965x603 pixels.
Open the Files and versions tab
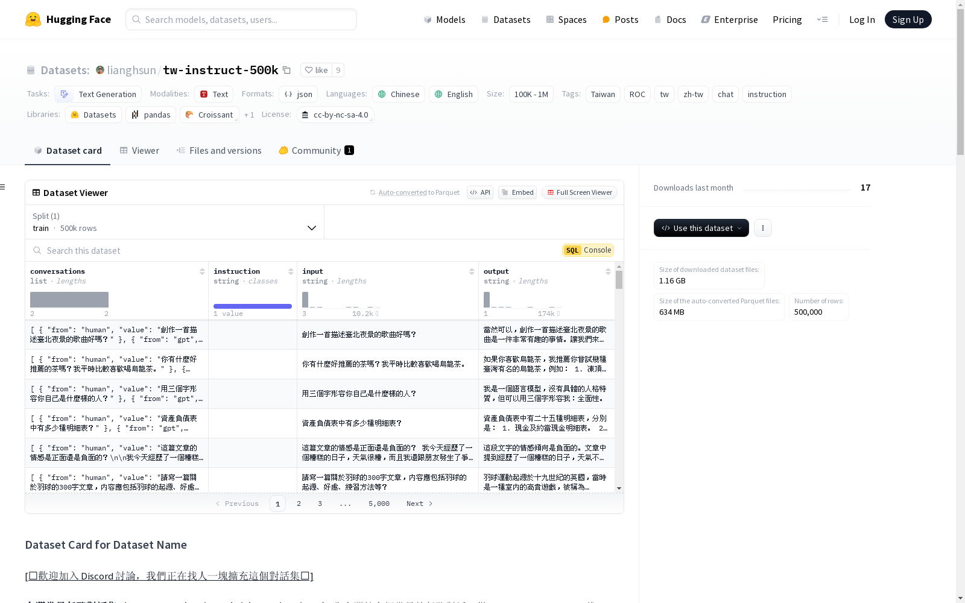pyautogui.click(x=219, y=151)
